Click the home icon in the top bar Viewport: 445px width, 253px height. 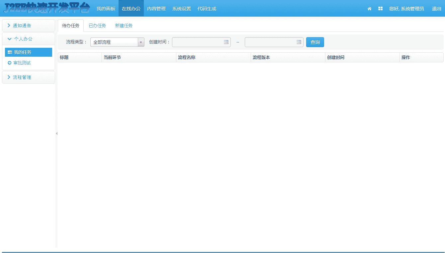[x=369, y=8]
